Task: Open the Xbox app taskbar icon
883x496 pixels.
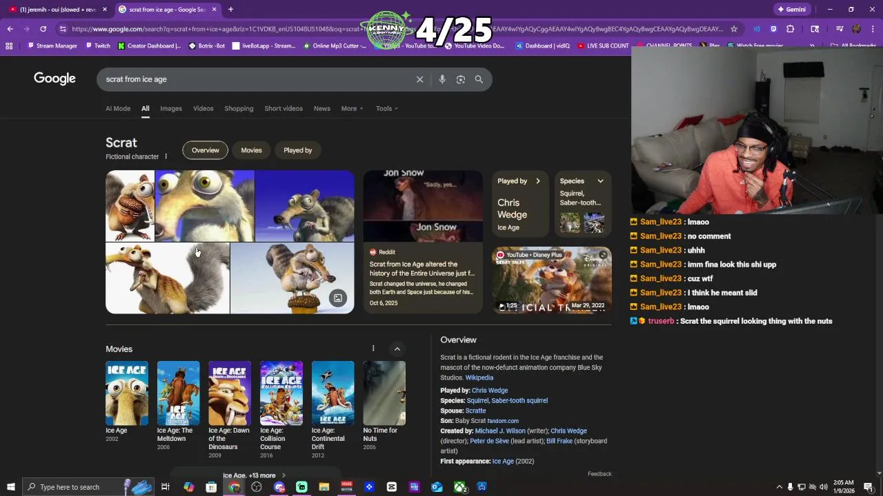Action: [459, 487]
